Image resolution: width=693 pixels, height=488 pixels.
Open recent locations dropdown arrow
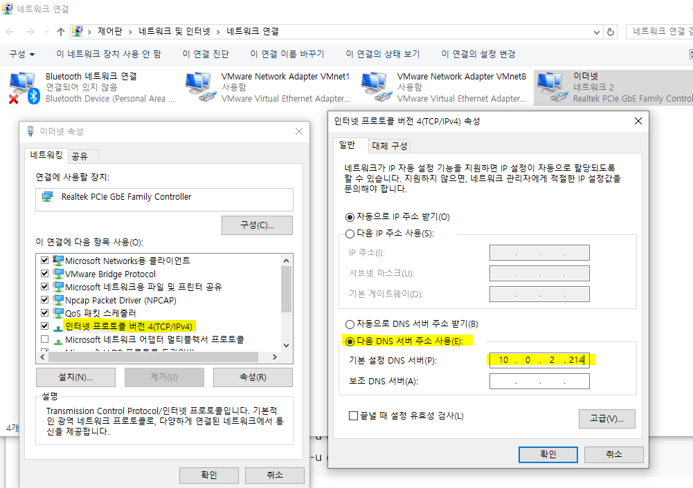click(x=46, y=31)
